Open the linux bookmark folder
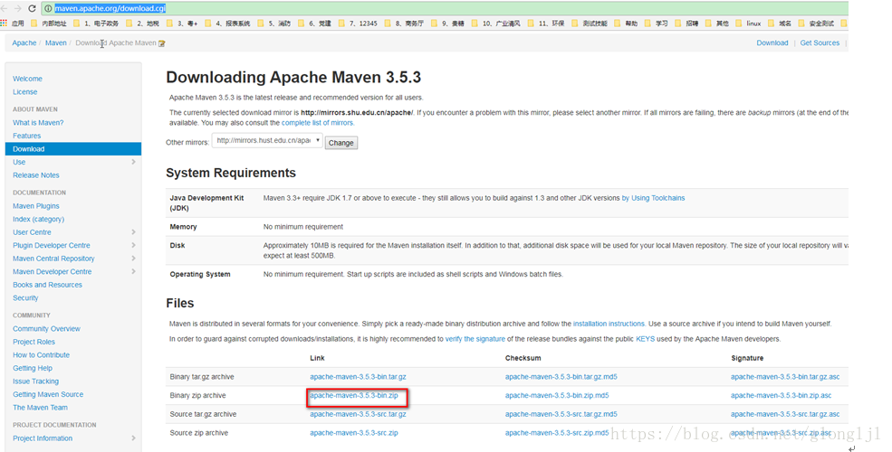 [748, 24]
